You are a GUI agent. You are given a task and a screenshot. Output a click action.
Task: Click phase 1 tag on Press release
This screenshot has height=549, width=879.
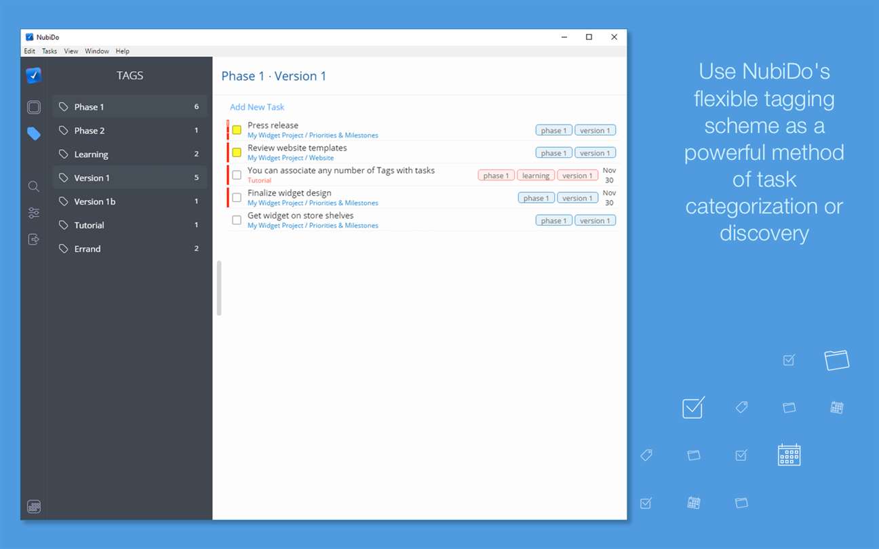pos(554,130)
